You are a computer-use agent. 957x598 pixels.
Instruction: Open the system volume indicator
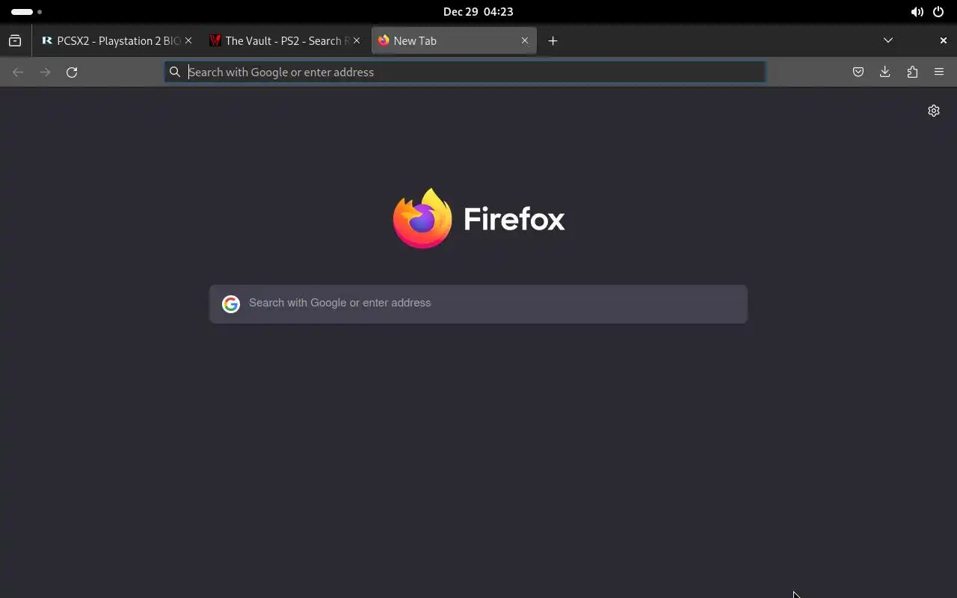(x=917, y=12)
